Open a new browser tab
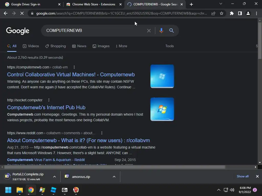The height and width of the screenshot is (196, 262). point(191,4)
